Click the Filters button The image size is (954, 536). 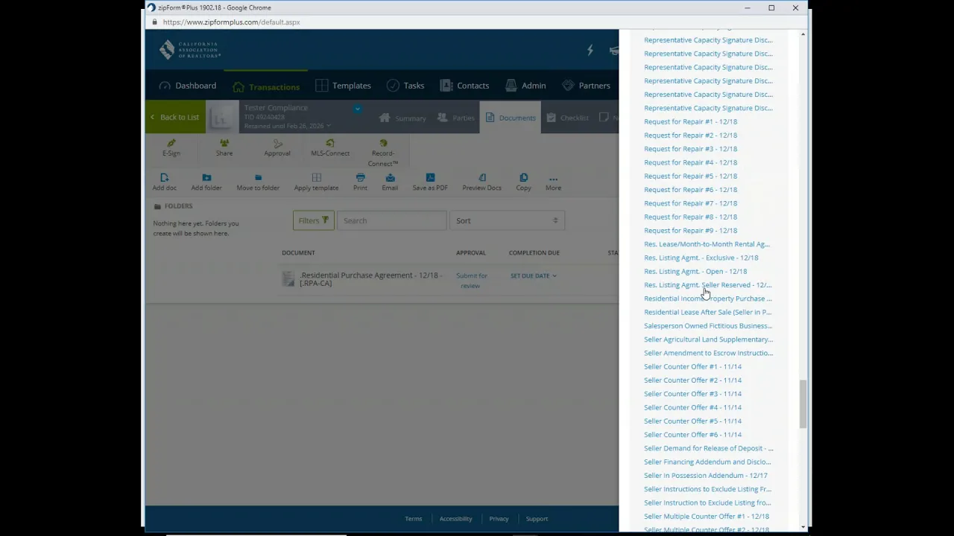[x=314, y=220]
